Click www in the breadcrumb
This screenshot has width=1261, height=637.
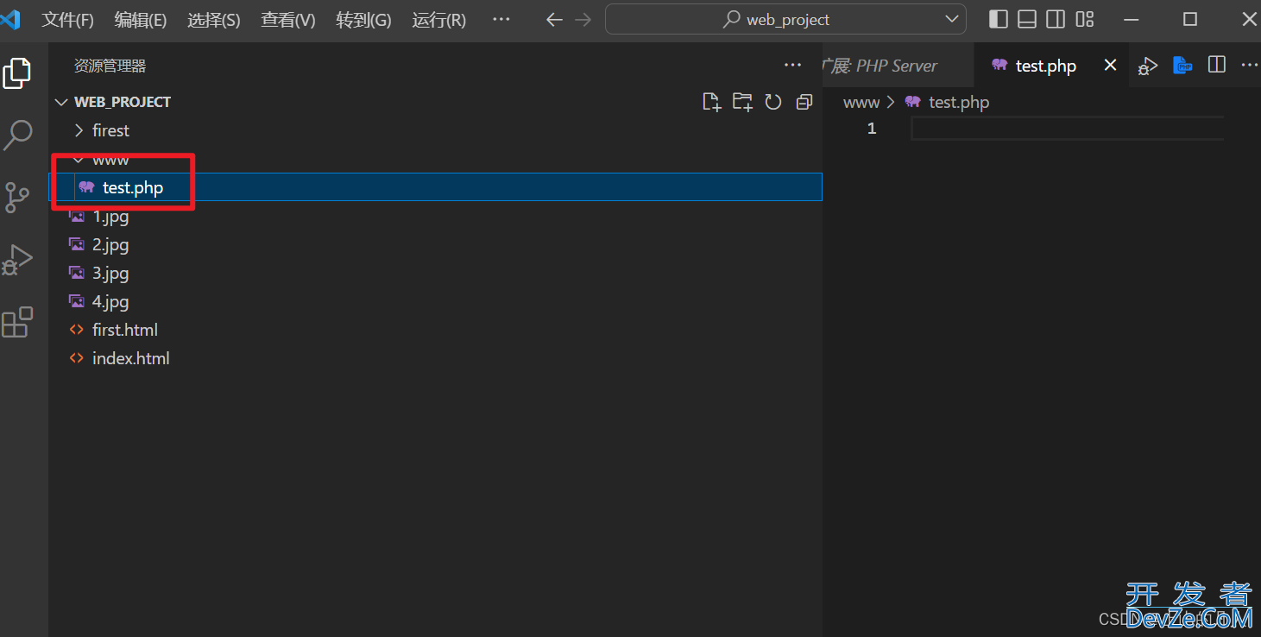861,103
